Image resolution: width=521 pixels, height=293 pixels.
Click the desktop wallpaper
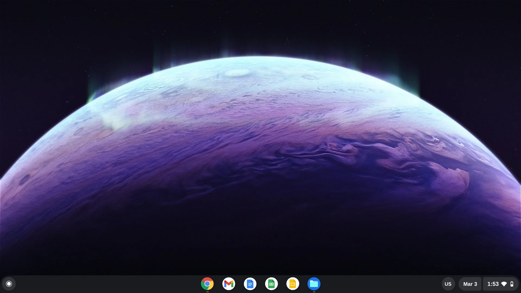[x=260, y=136]
